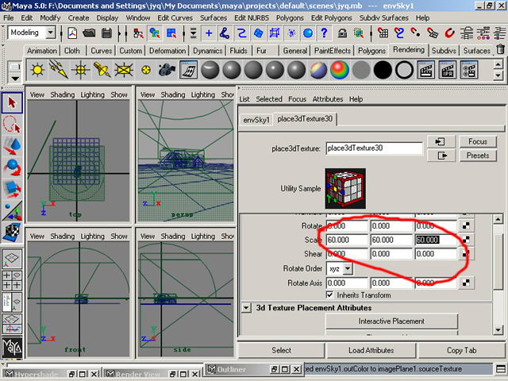This screenshot has width=508, height=381.
Task: Click the Copy Tab button
Action: (x=461, y=350)
